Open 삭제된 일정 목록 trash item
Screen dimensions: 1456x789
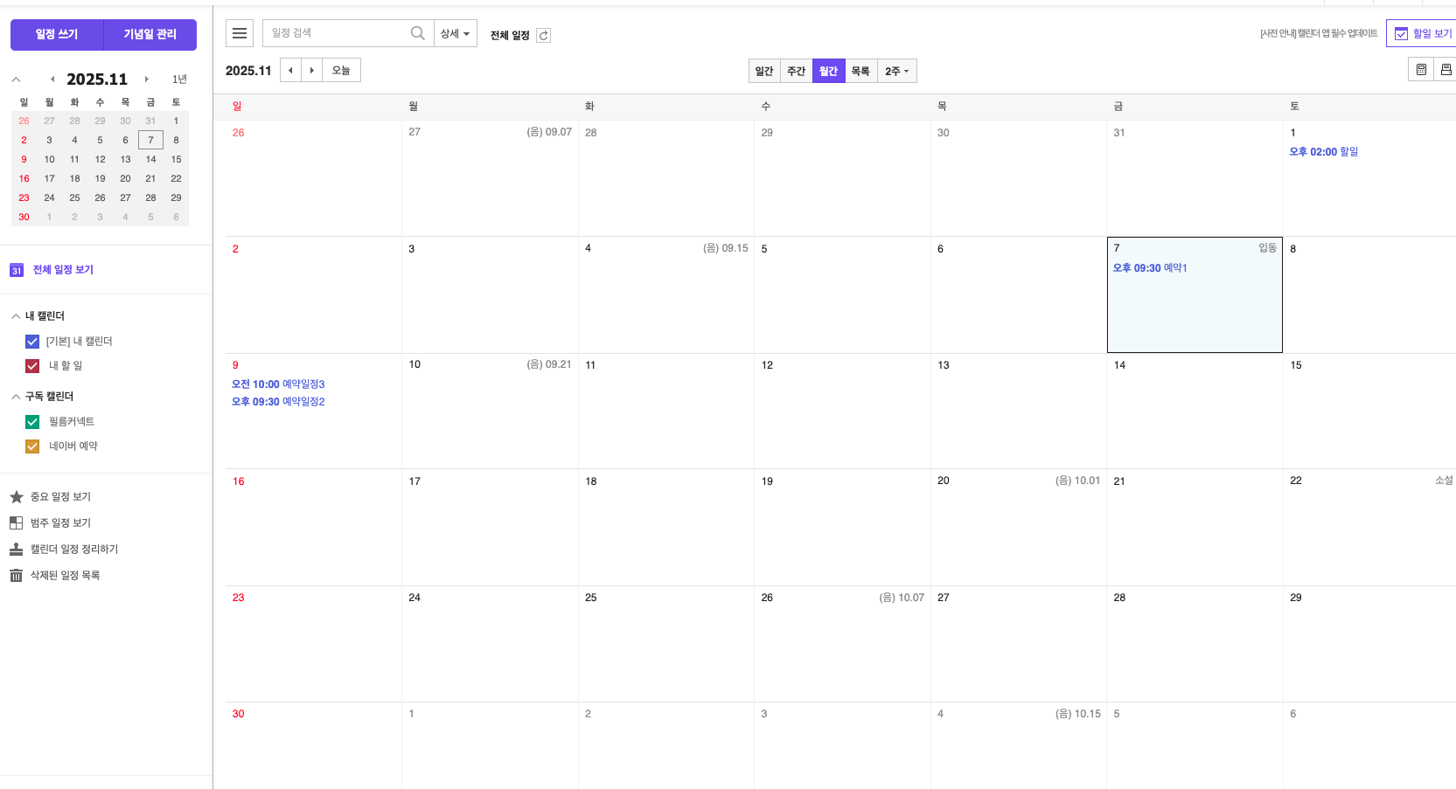pyautogui.click(x=65, y=575)
